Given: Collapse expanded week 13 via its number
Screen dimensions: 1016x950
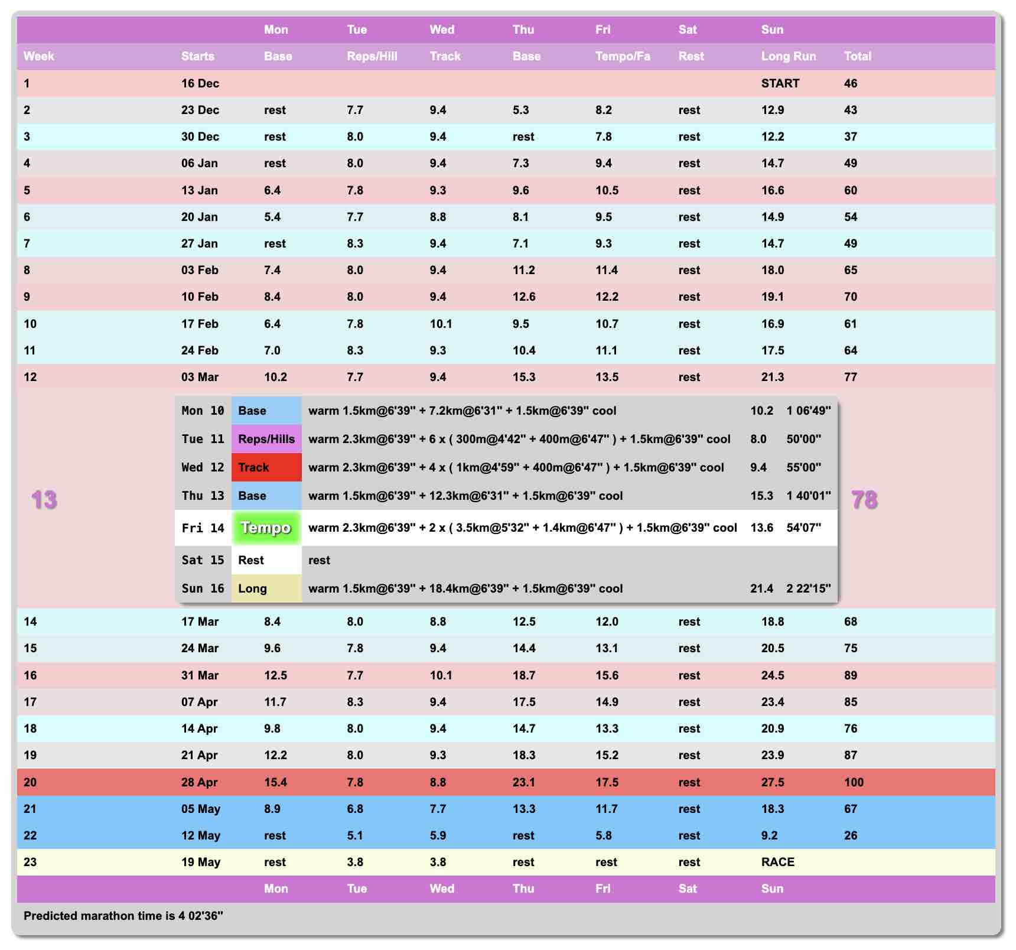Looking at the screenshot, I should (x=44, y=500).
